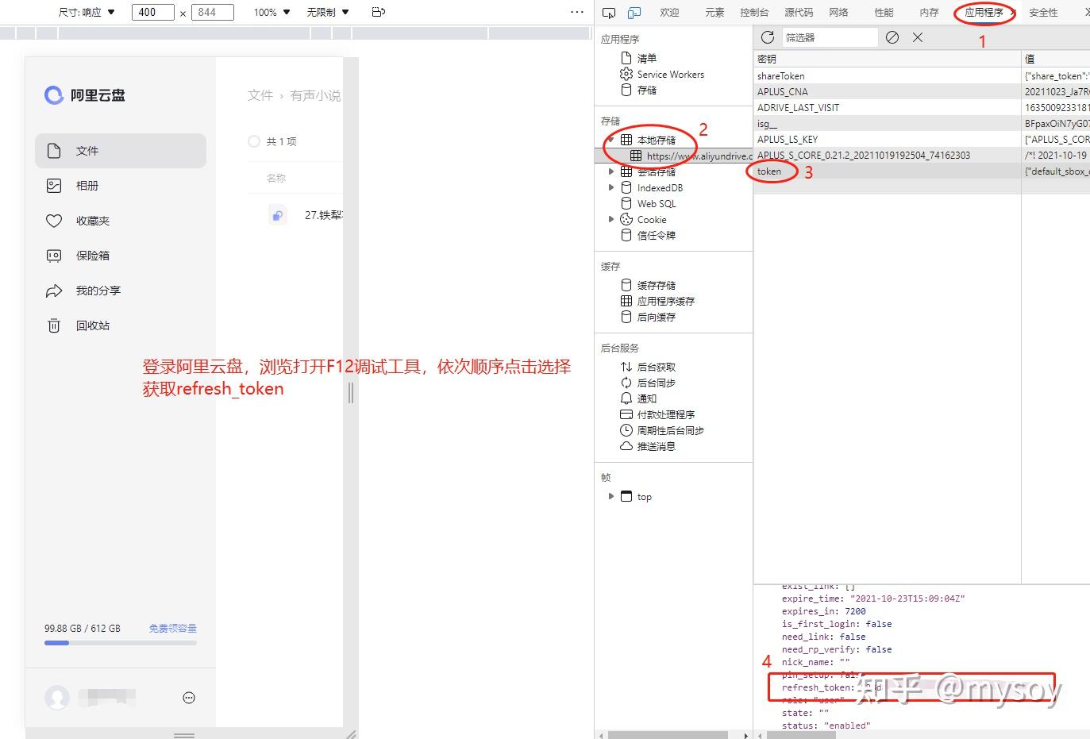
Task: Select the 信任令牌 item
Action: (x=656, y=235)
